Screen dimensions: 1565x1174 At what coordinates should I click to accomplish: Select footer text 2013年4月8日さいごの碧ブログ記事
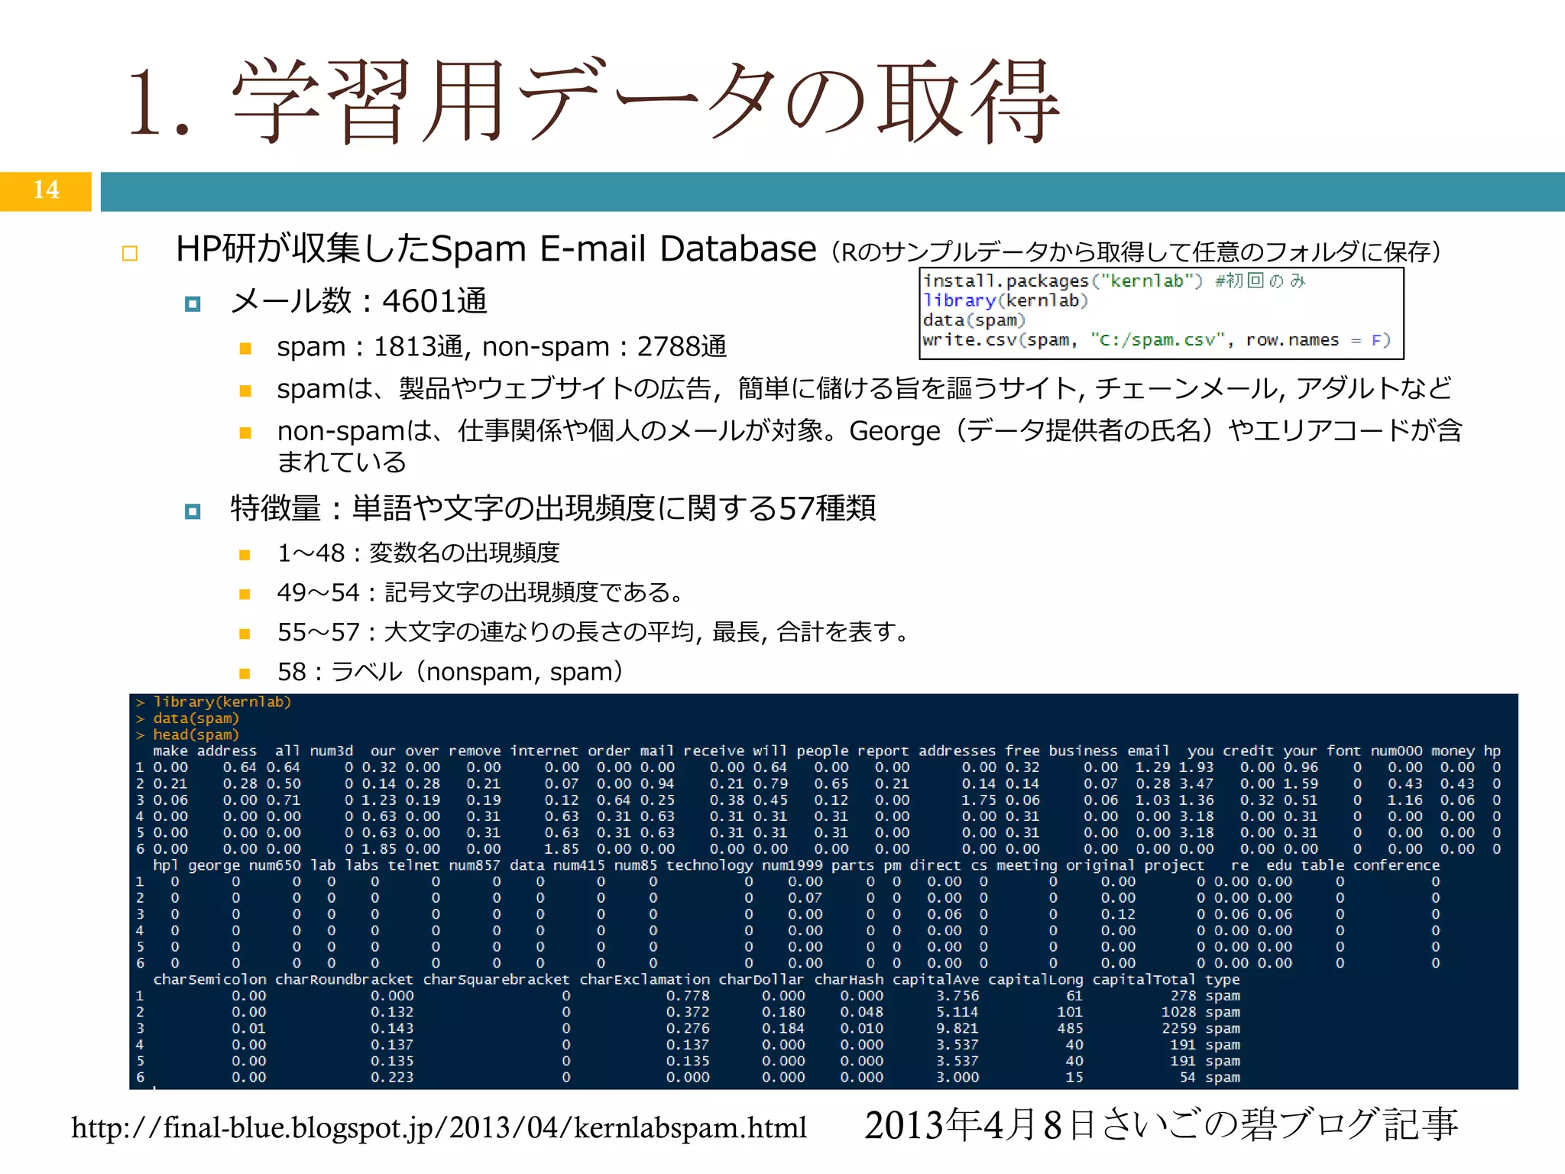point(1162,1125)
